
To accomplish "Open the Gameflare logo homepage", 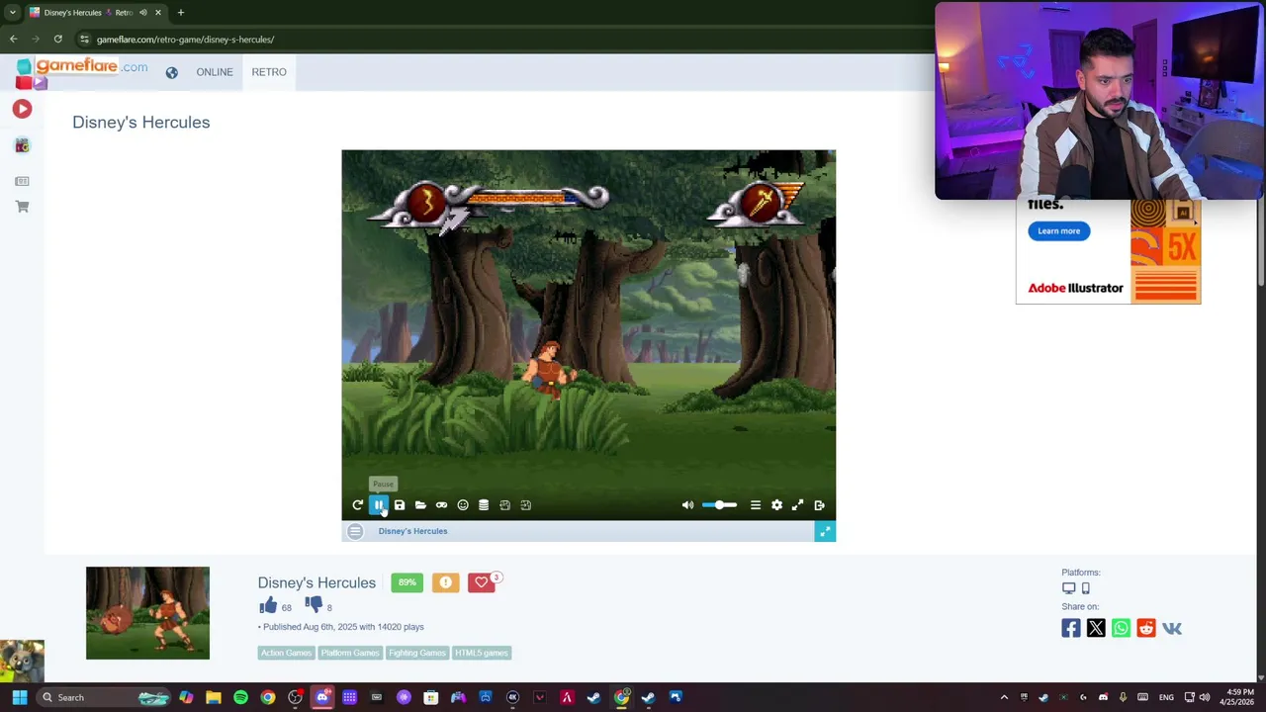I will point(81,71).
